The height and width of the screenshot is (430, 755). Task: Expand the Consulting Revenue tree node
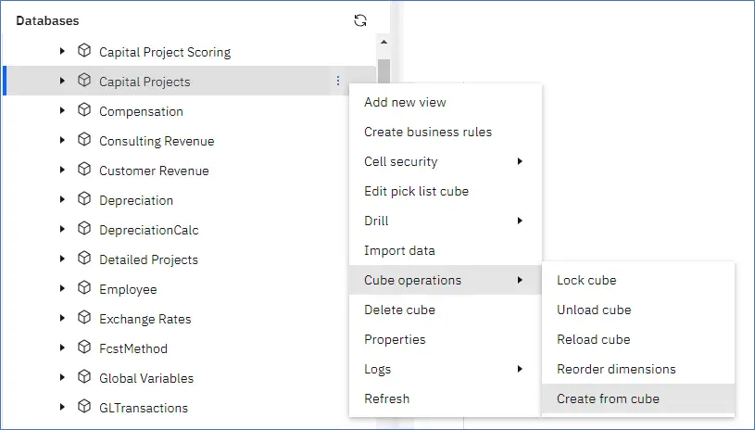click(x=62, y=141)
